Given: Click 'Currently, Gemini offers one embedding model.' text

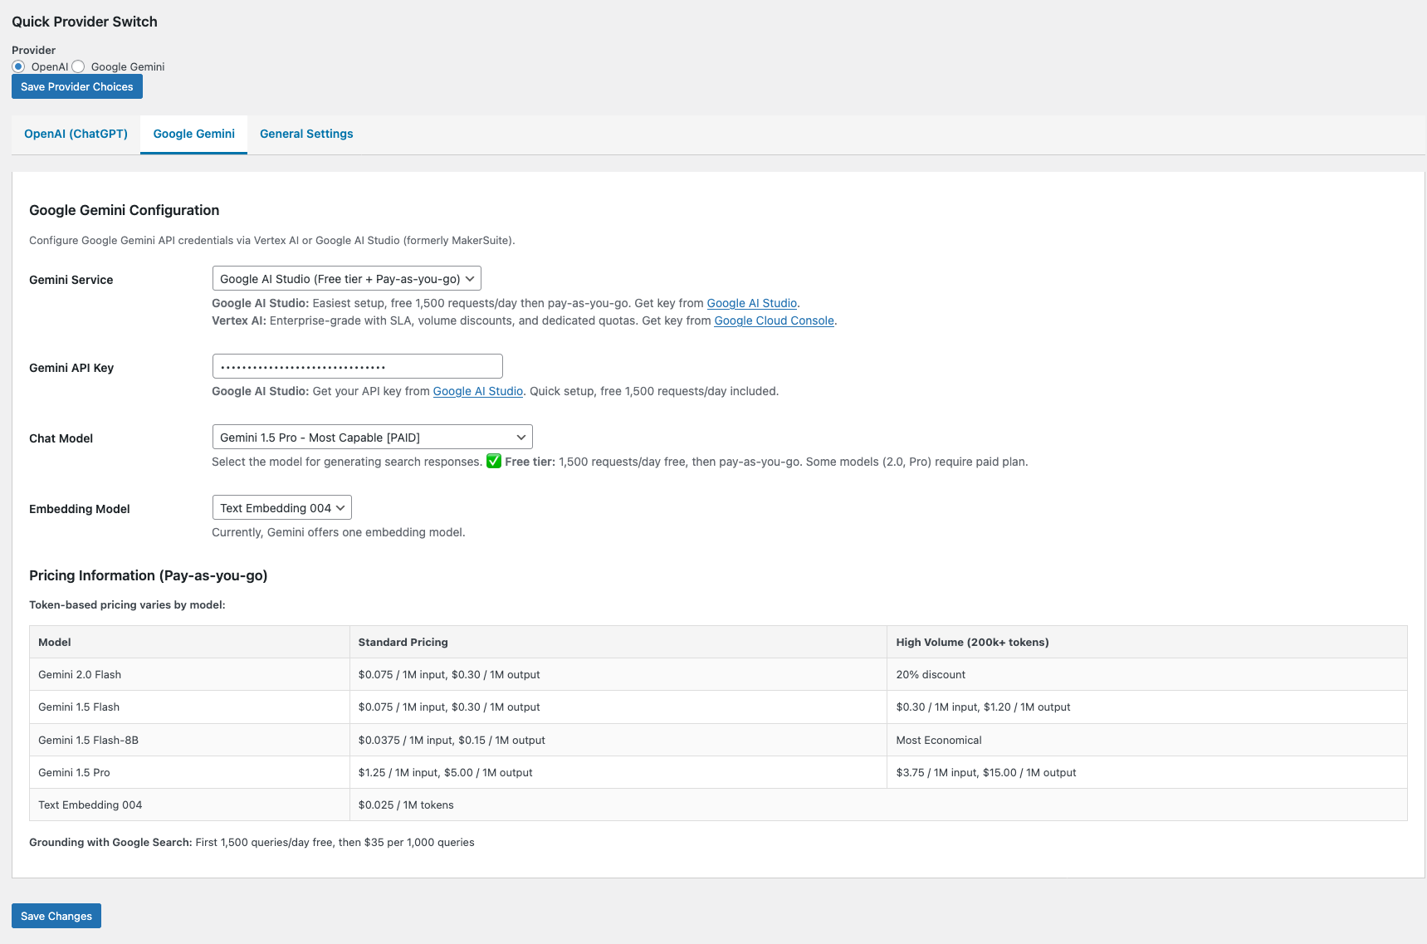Looking at the screenshot, I should (339, 532).
